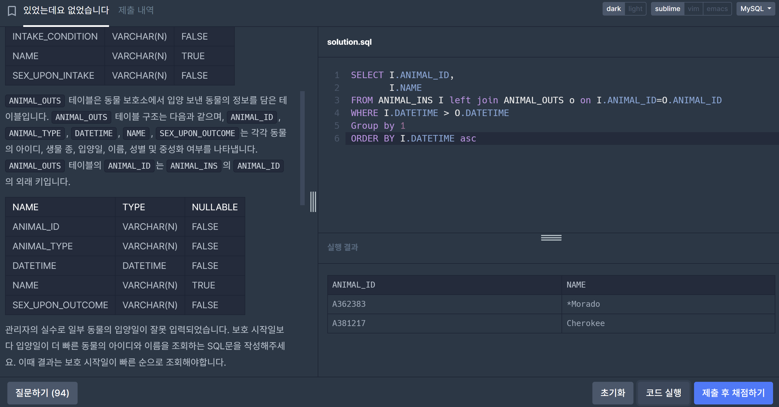Select emacs keybinding mode

pyautogui.click(x=717, y=9)
